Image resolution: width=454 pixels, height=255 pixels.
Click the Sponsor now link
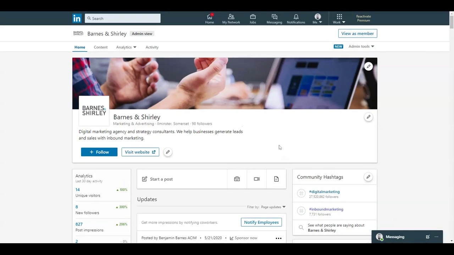(243, 238)
